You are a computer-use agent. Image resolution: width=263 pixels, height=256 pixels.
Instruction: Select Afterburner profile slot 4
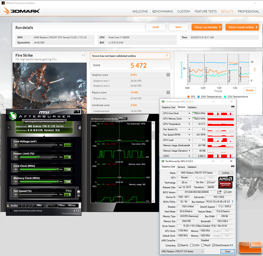31,205
